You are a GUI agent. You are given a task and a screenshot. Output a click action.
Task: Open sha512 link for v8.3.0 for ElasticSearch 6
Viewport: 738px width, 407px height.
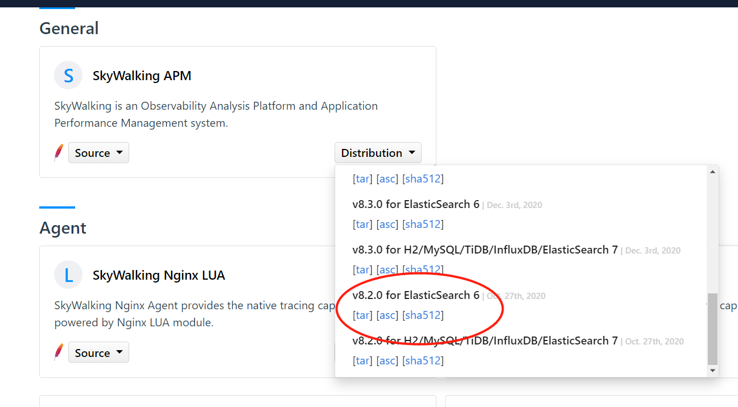423,224
